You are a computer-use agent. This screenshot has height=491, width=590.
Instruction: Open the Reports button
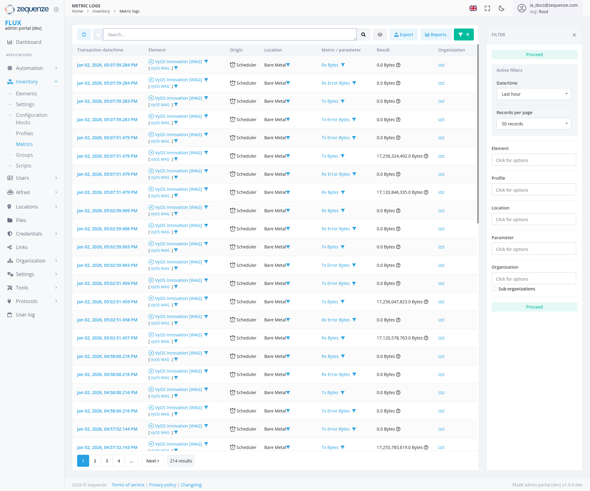435,35
